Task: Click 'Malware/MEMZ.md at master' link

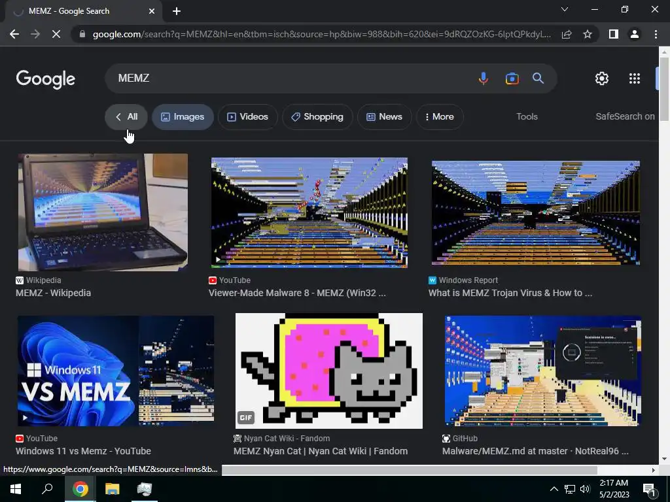Action: coord(535,451)
